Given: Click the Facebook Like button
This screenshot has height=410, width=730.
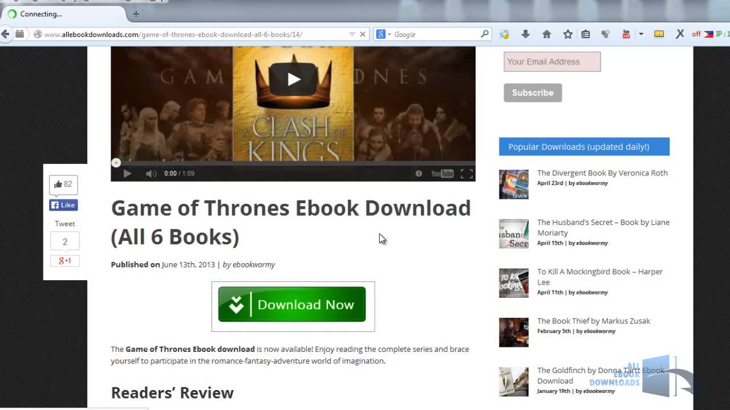Looking at the screenshot, I should pyautogui.click(x=63, y=205).
